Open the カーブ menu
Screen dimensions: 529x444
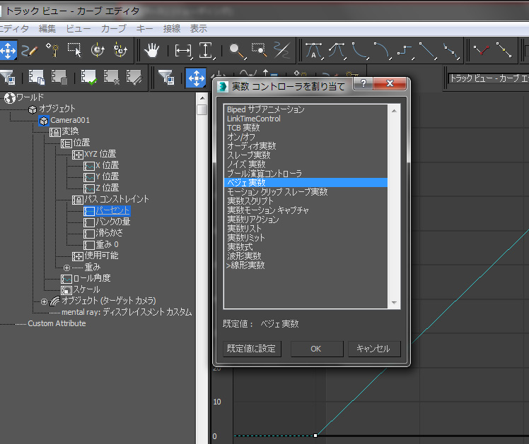tap(114, 29)
